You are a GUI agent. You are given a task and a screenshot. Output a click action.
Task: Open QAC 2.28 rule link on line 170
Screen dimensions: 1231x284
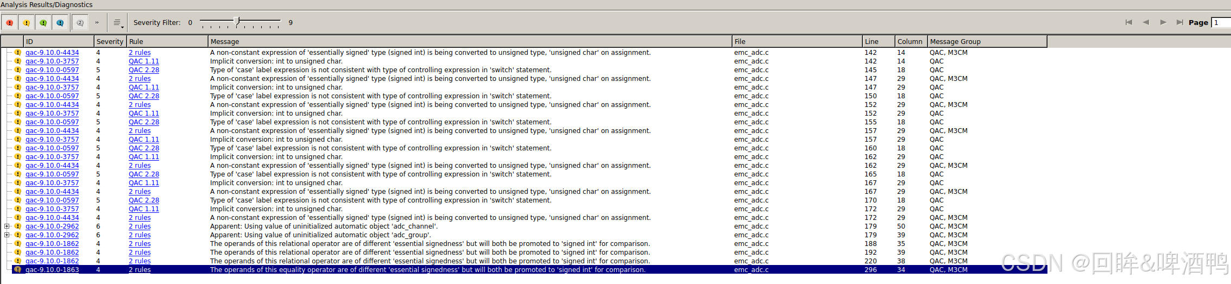(x=144, y=200)
